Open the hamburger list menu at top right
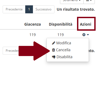The width and height of the screenshot is (98, 99). tap(87, 1)
